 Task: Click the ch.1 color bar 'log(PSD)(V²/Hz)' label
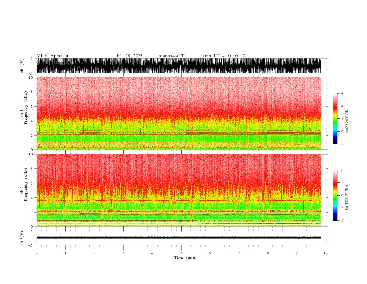tap(347, 121)
